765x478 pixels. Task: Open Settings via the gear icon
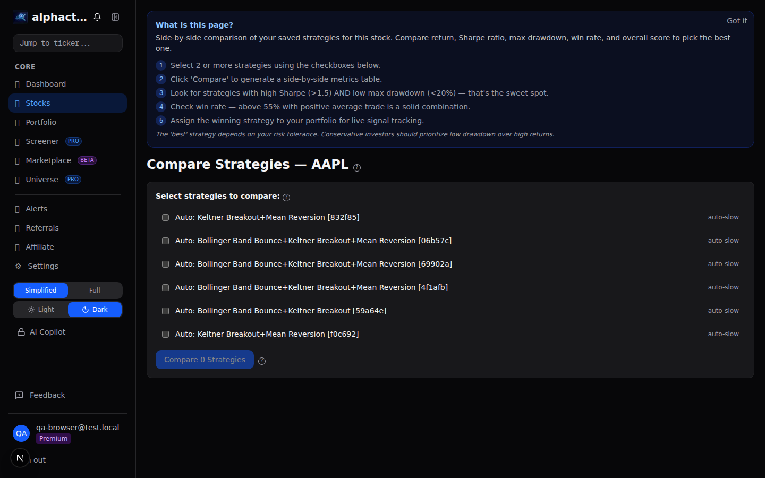[18, 266]
